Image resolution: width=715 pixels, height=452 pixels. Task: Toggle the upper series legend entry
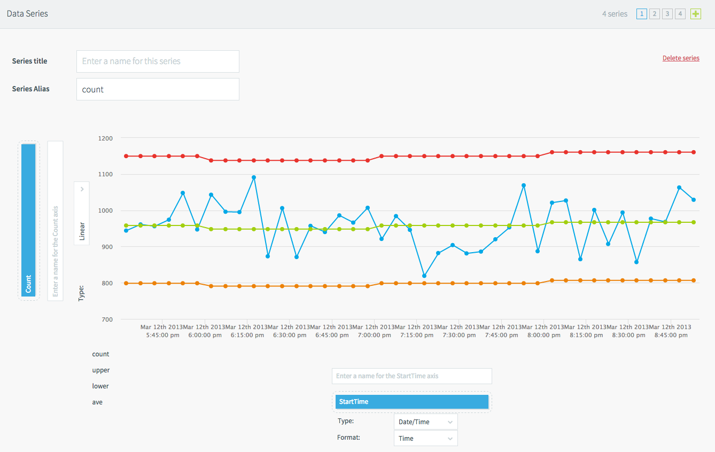coord(100,370)
